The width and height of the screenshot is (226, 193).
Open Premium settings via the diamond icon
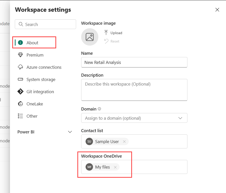[x=20, y=55]
